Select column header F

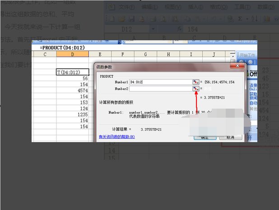point(123,54)
